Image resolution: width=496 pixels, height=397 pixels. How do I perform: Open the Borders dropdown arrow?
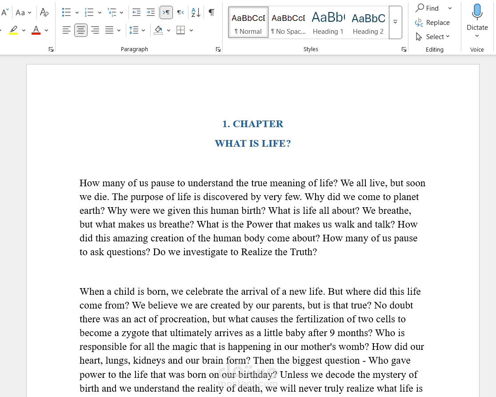pos(192,30)
